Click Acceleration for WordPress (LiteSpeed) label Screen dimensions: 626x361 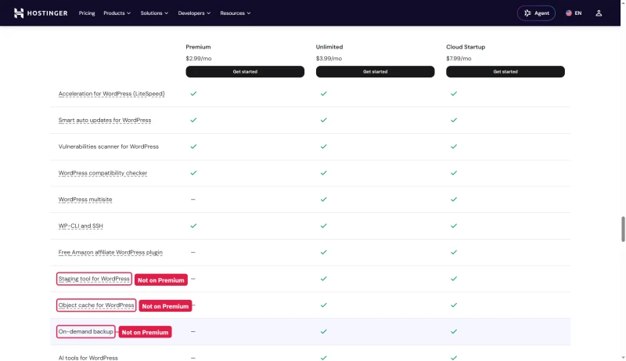coord(111,94)
